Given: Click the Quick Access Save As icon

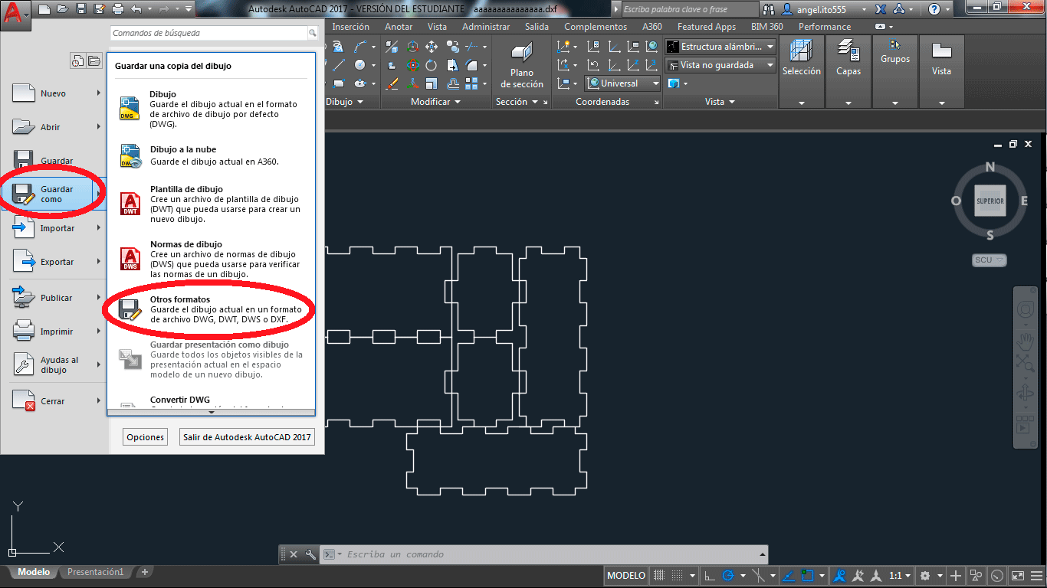Looking at the screenshot, I should [x=99, y=9].
